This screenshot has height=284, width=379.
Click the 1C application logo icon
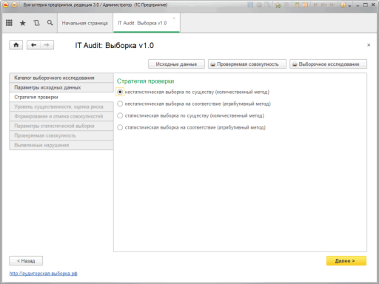click(5, 4)
